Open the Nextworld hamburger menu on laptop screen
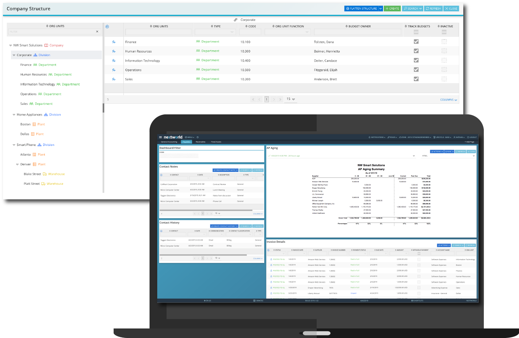 point(161,137)
